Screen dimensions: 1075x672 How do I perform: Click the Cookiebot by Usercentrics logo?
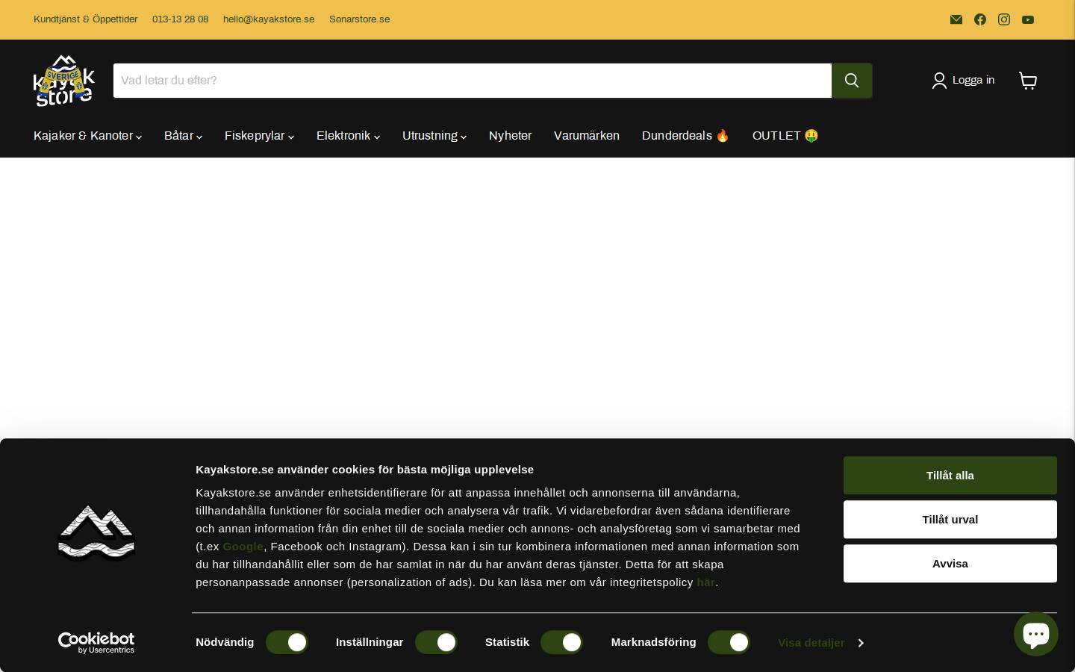pos(96,643)
